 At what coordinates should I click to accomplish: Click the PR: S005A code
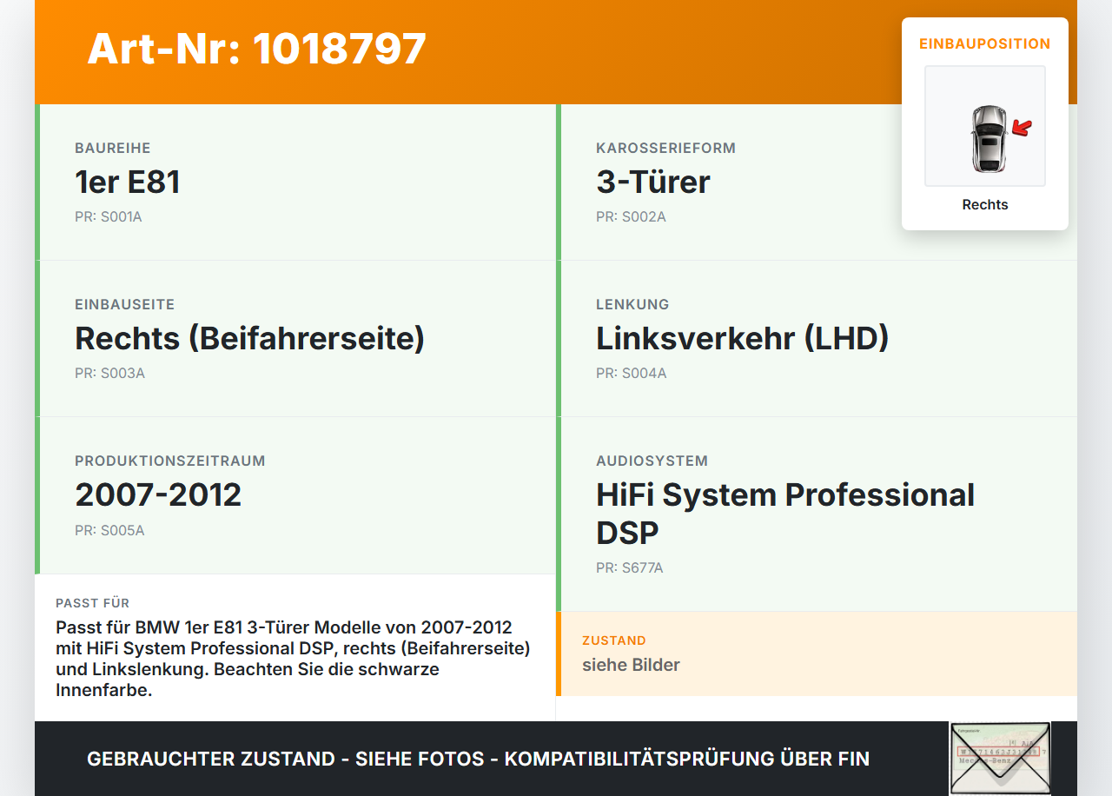coord(109,530)
